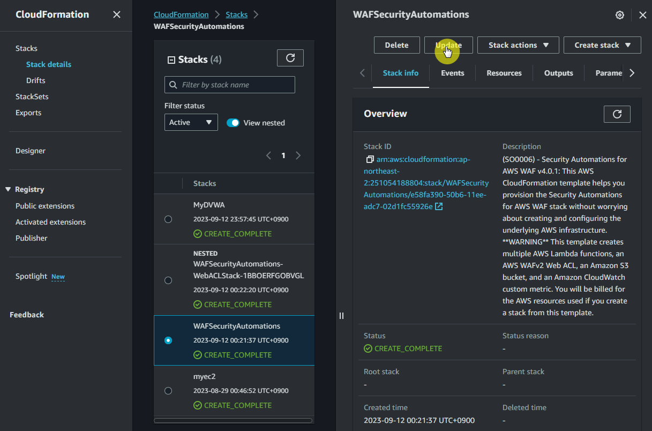Select the nested WebACLStack radio button
The width and height of the screenshot is (652, 431).
click(168, 280)
